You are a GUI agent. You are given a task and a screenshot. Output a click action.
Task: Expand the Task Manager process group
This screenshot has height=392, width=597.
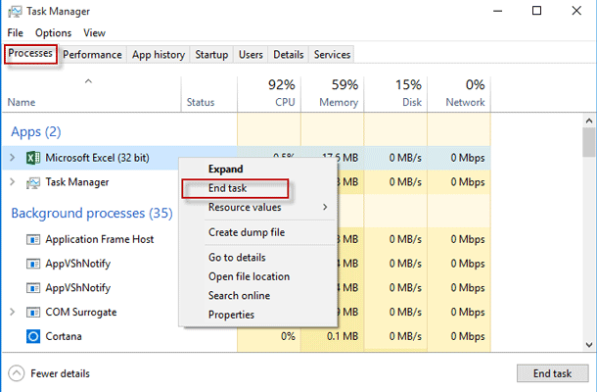coord(12,182)
